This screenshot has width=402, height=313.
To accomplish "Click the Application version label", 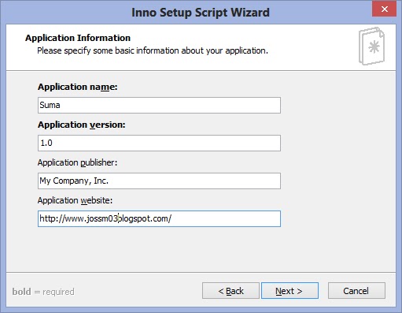I will click(x=82, y=125).
